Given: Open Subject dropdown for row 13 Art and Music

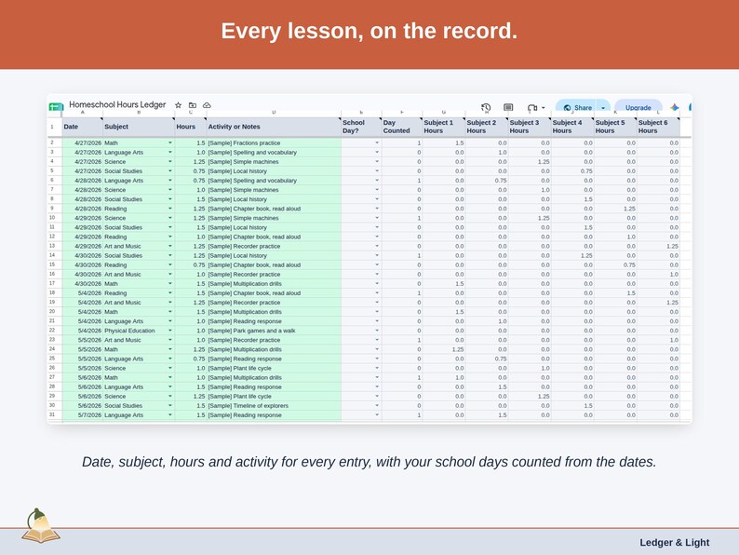Looking at the screenshot, I should (x=170, y=246).
